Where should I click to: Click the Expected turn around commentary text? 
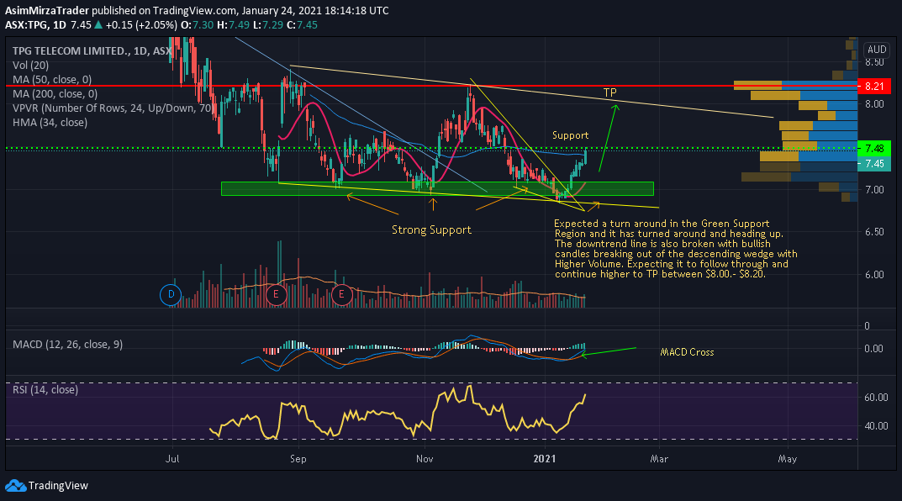click(x=676, y=249)
